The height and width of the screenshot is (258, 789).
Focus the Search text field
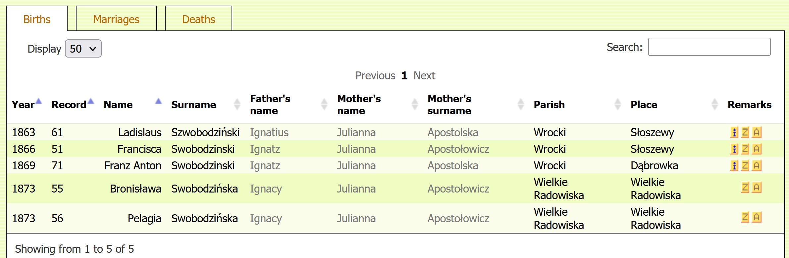(x=709, y=47)
